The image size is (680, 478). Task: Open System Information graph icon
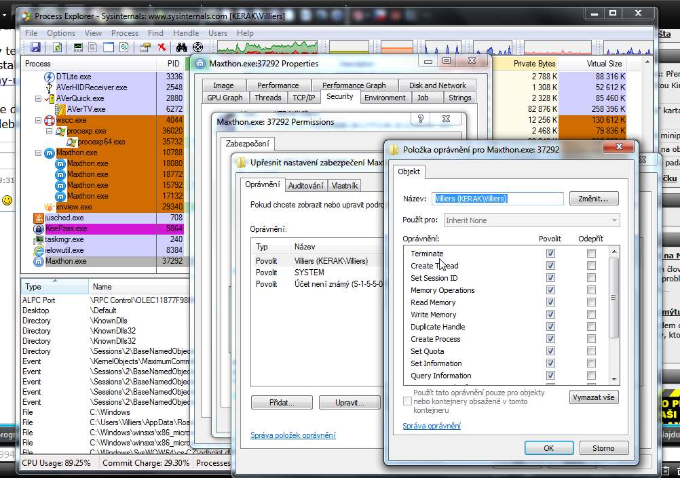pyautogui.click(x=79, y=47)
